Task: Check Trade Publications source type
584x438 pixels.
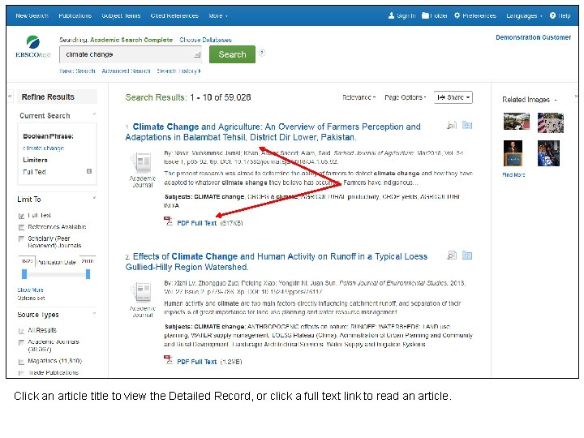Action: tap(21, 373)
